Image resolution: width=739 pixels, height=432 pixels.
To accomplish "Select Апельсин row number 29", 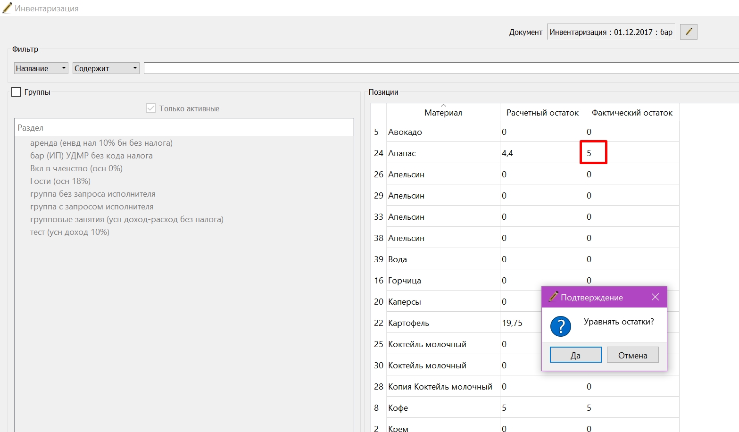I will [525, 196].
